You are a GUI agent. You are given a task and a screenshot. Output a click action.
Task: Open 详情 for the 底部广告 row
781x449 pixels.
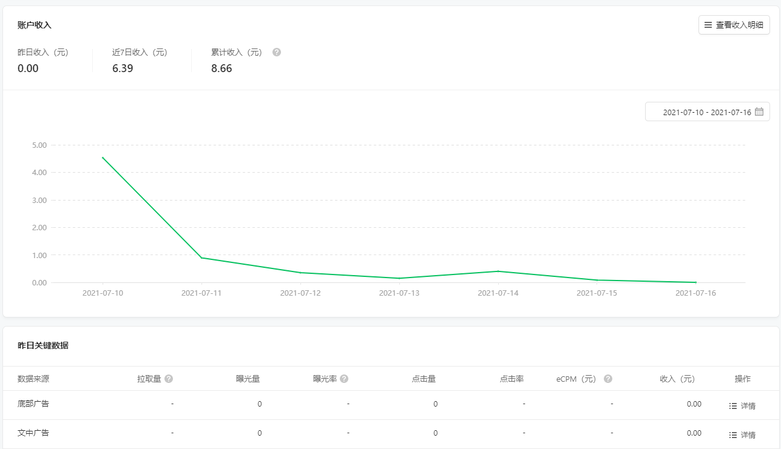[x=742, y=406]
